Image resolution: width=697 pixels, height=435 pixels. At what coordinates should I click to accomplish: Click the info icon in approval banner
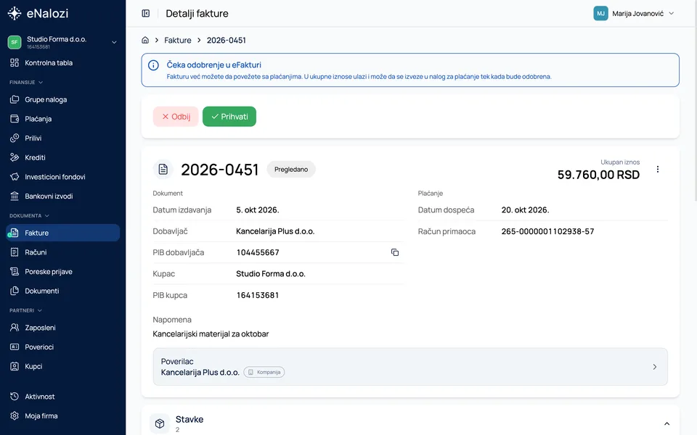pos(153,66)
